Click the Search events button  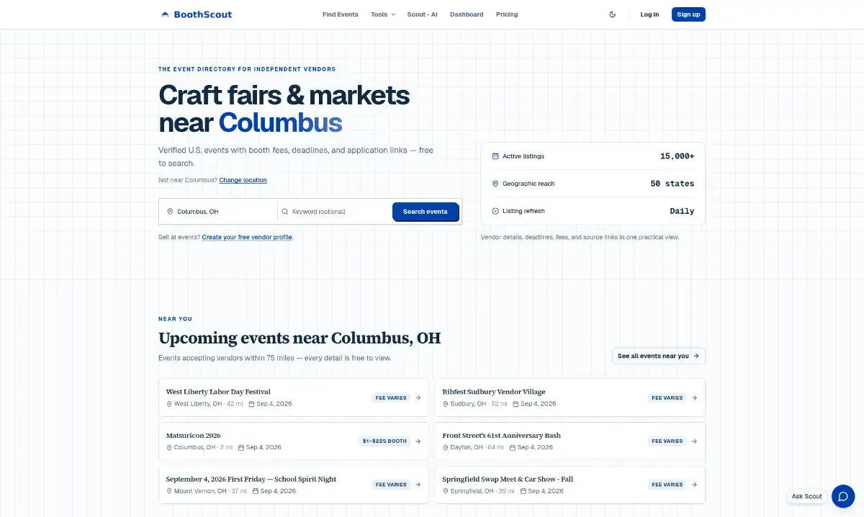point(426,212)
